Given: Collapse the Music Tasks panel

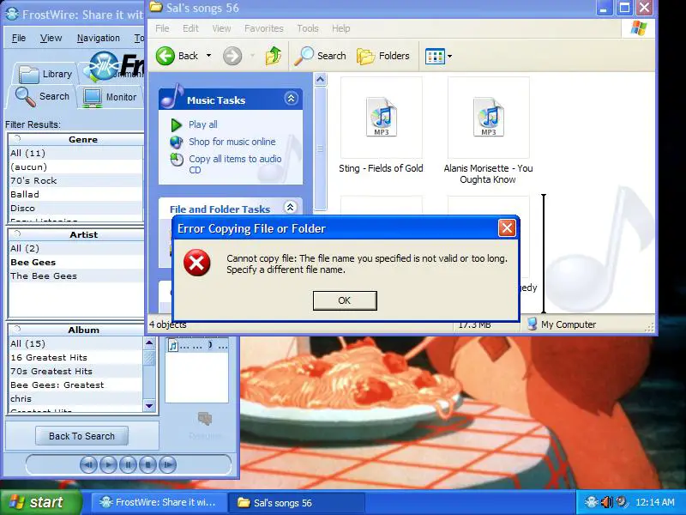Looking at the screenshot, I should tap(291, 100).
